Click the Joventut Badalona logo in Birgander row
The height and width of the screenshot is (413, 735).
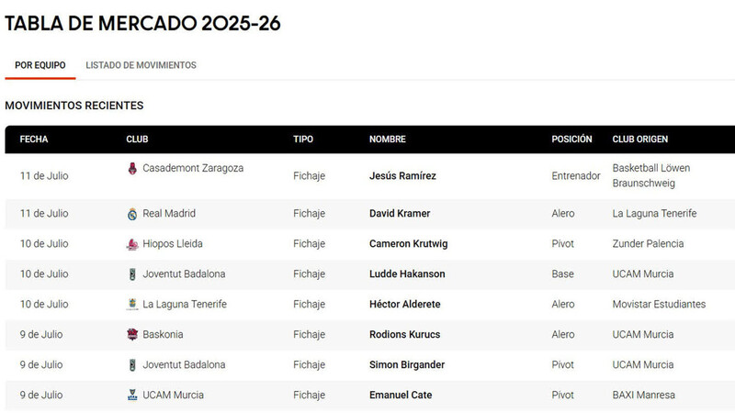point(132,365)
